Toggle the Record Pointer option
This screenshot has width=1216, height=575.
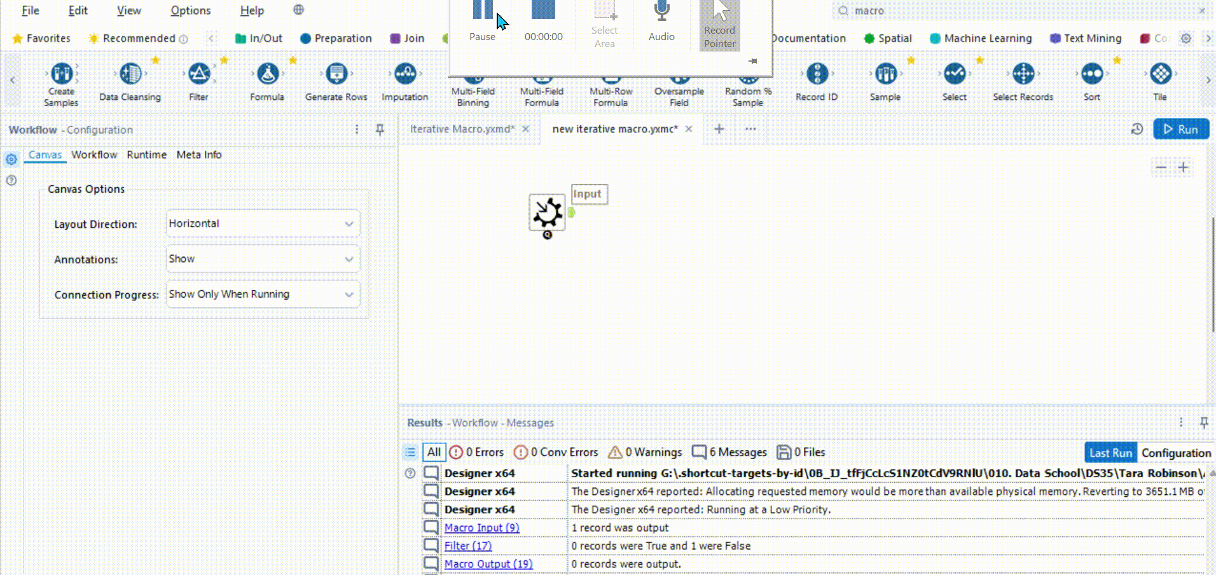tap(719, 25)
